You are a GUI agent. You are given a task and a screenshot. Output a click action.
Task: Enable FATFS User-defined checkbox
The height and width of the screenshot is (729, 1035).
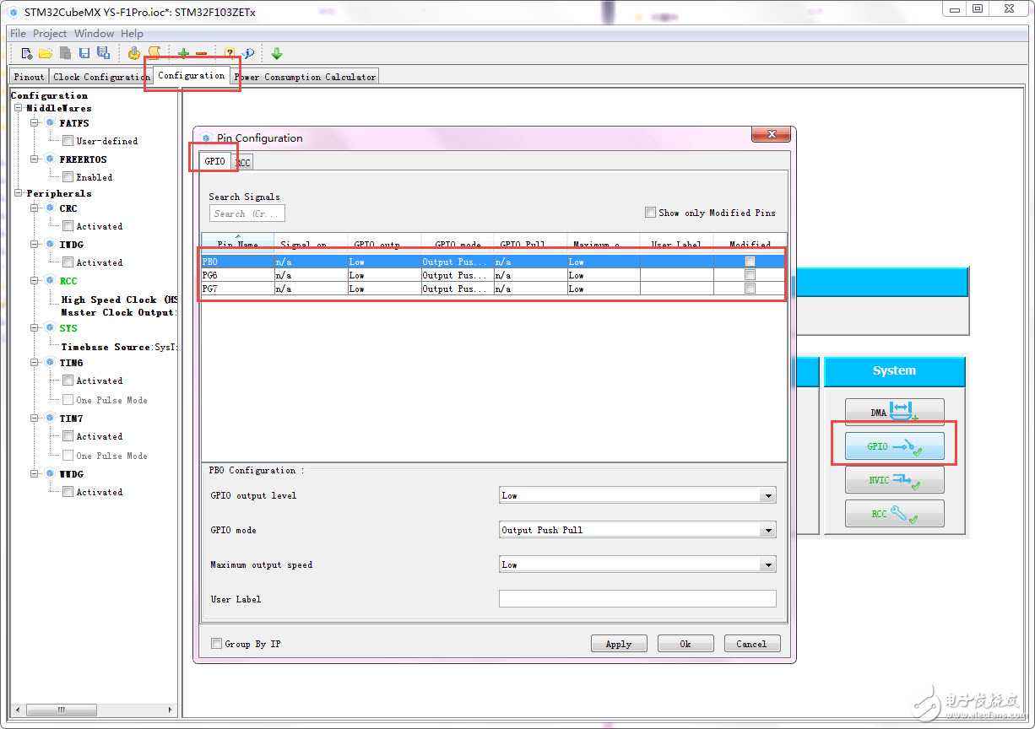[x=68, y=141]
